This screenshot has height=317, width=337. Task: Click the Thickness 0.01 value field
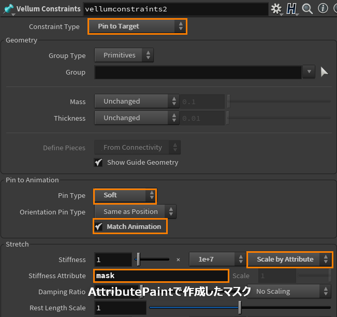coord(202,118)
